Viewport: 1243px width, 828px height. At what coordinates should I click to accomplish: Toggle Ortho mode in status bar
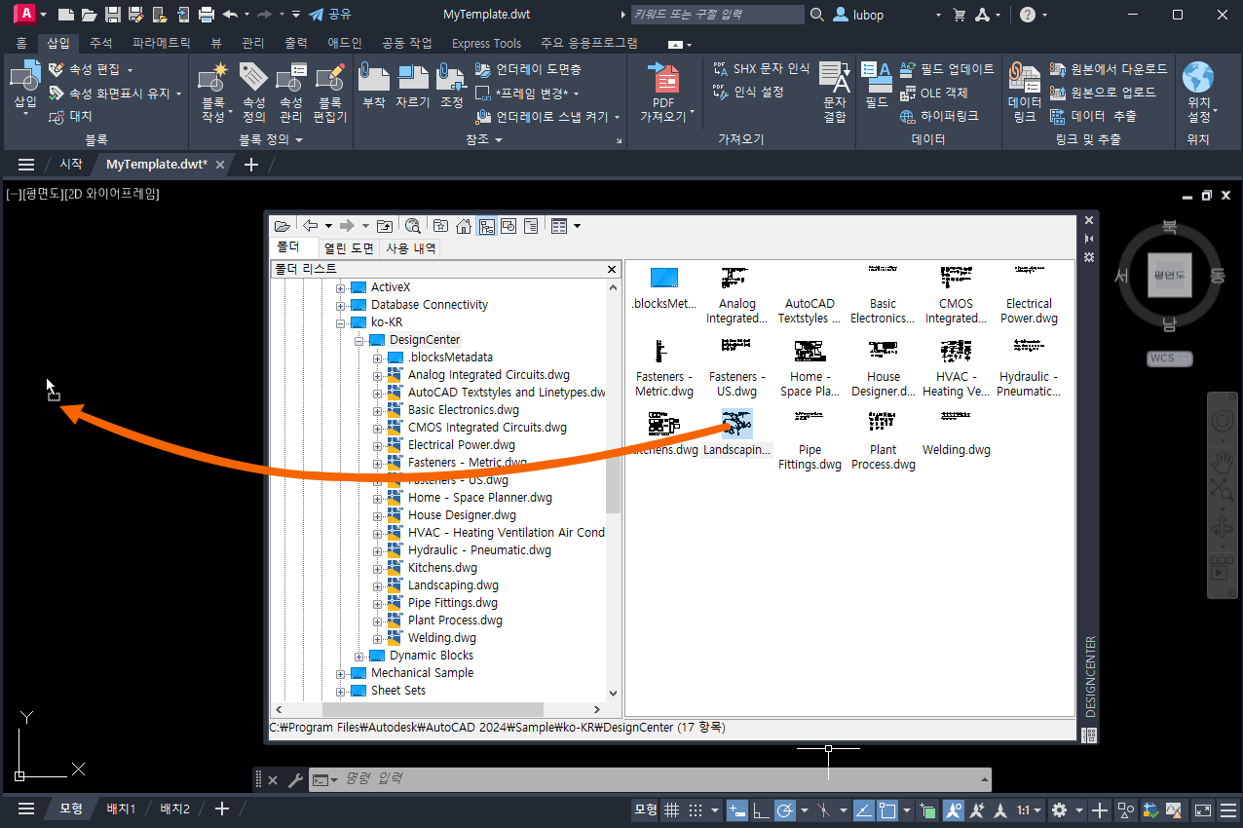[x=760, y=809]
